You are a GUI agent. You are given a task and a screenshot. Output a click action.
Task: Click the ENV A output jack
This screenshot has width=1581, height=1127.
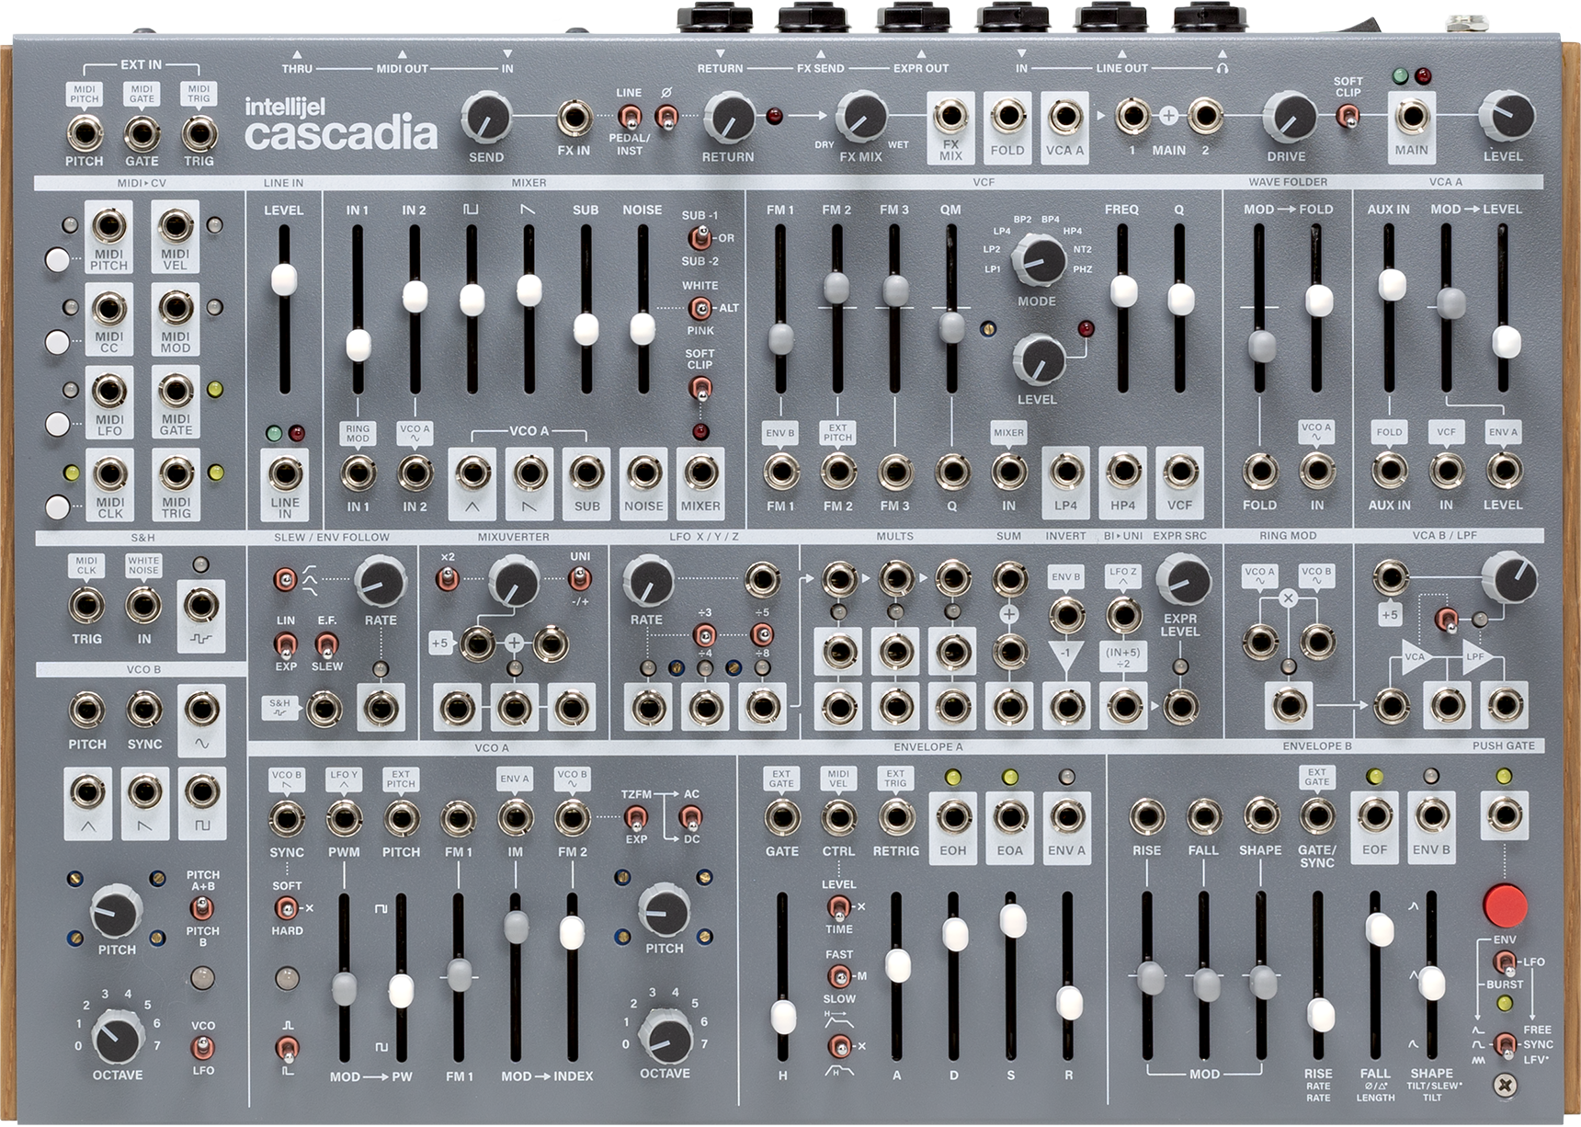click(1066, 815)
